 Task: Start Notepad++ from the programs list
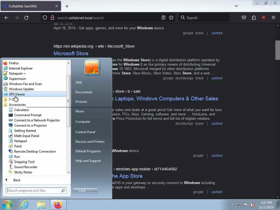(17, 73)
